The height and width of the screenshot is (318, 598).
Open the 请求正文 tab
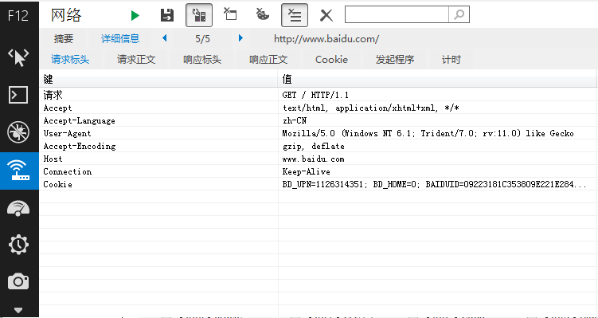pos(136,60)
